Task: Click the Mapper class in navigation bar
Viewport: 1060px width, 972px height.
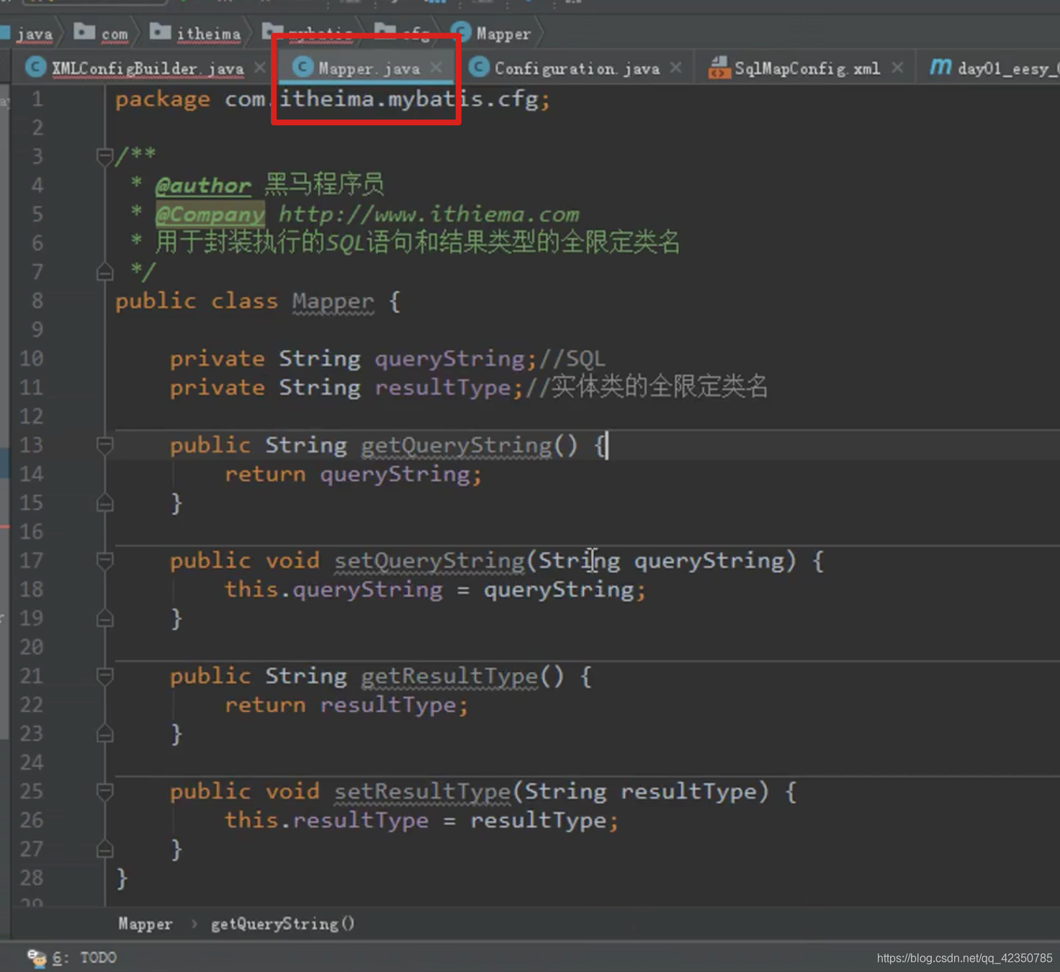Action: tap(492, 33)
